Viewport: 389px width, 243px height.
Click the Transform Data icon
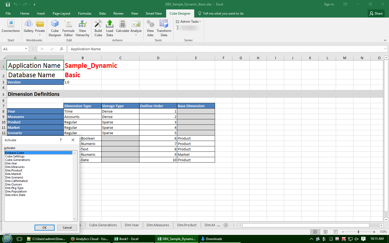(164, 28)
